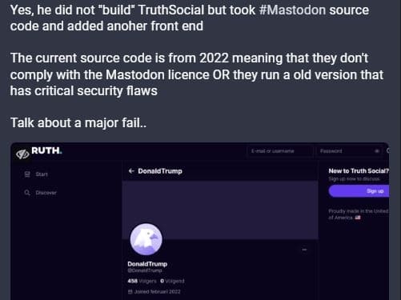
Task: Toggle password visibility eye icon
Action: click(x=377, y=151)
